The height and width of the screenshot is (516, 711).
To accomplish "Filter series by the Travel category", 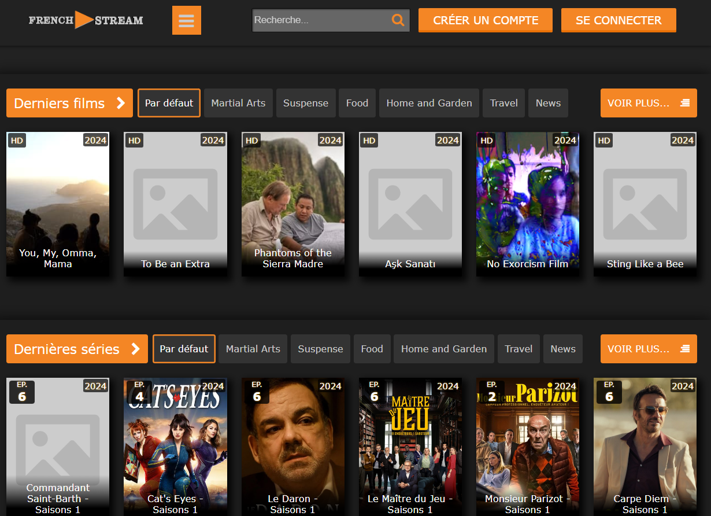I will click(519, 349).
